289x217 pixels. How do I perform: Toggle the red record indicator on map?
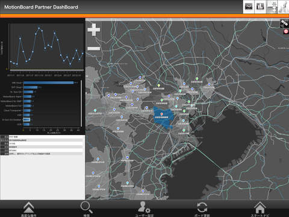(286, 31)
